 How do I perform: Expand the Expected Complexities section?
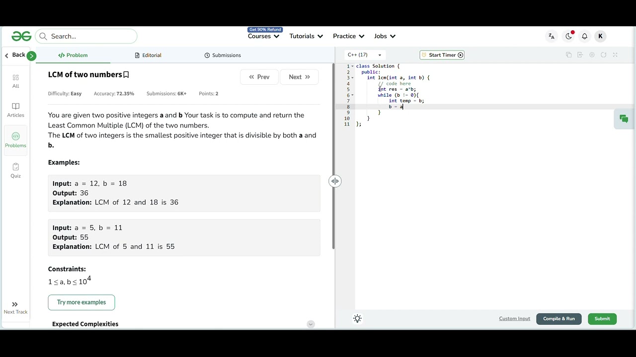point(311,324)
